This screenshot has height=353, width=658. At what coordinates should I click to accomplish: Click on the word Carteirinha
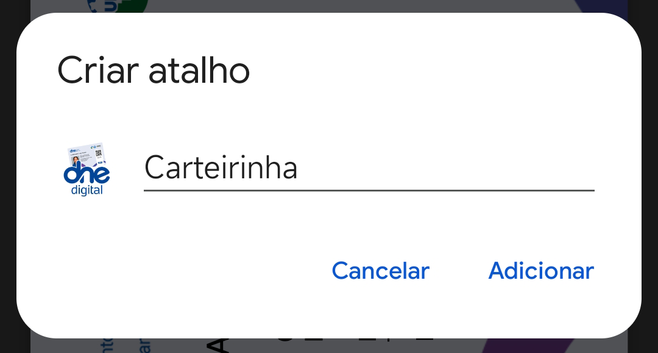click(221, 168)
